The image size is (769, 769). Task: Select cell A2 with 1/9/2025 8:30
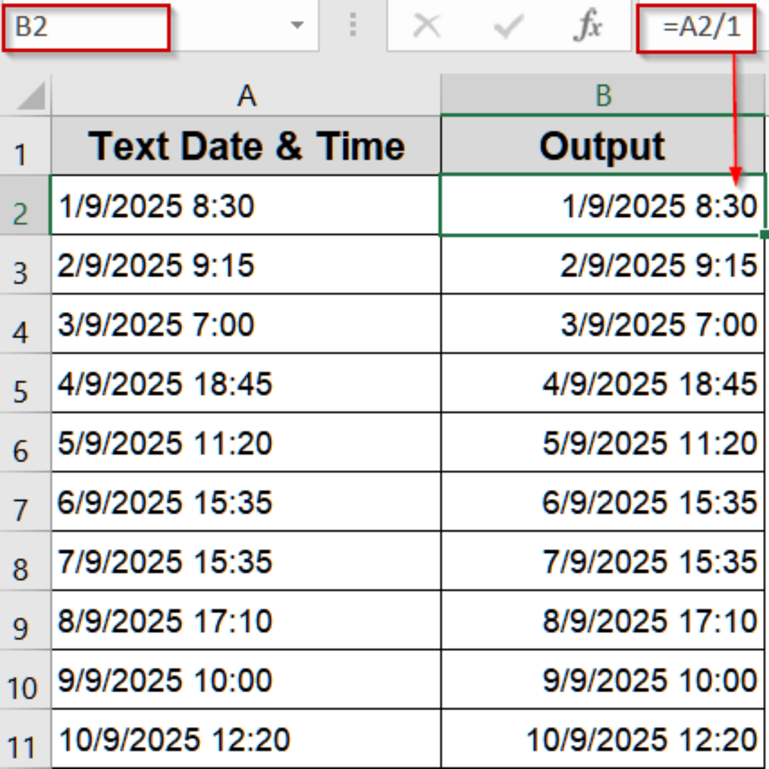pos(246,205)
